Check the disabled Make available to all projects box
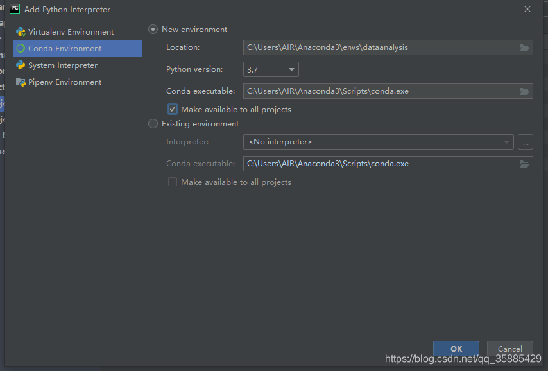 (x=173, y=182)
